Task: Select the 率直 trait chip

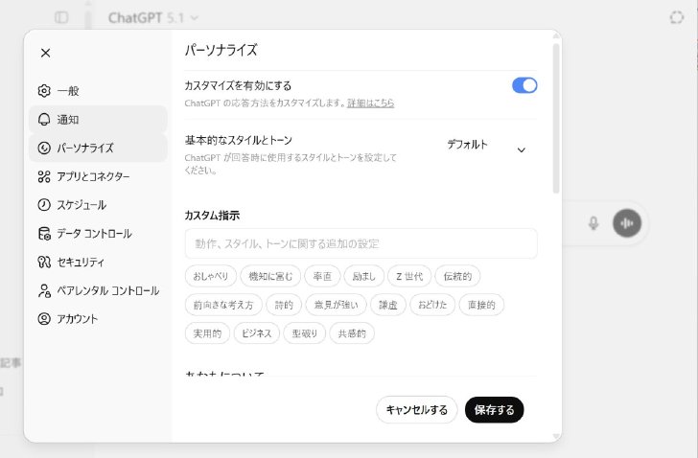Action: 322,276
